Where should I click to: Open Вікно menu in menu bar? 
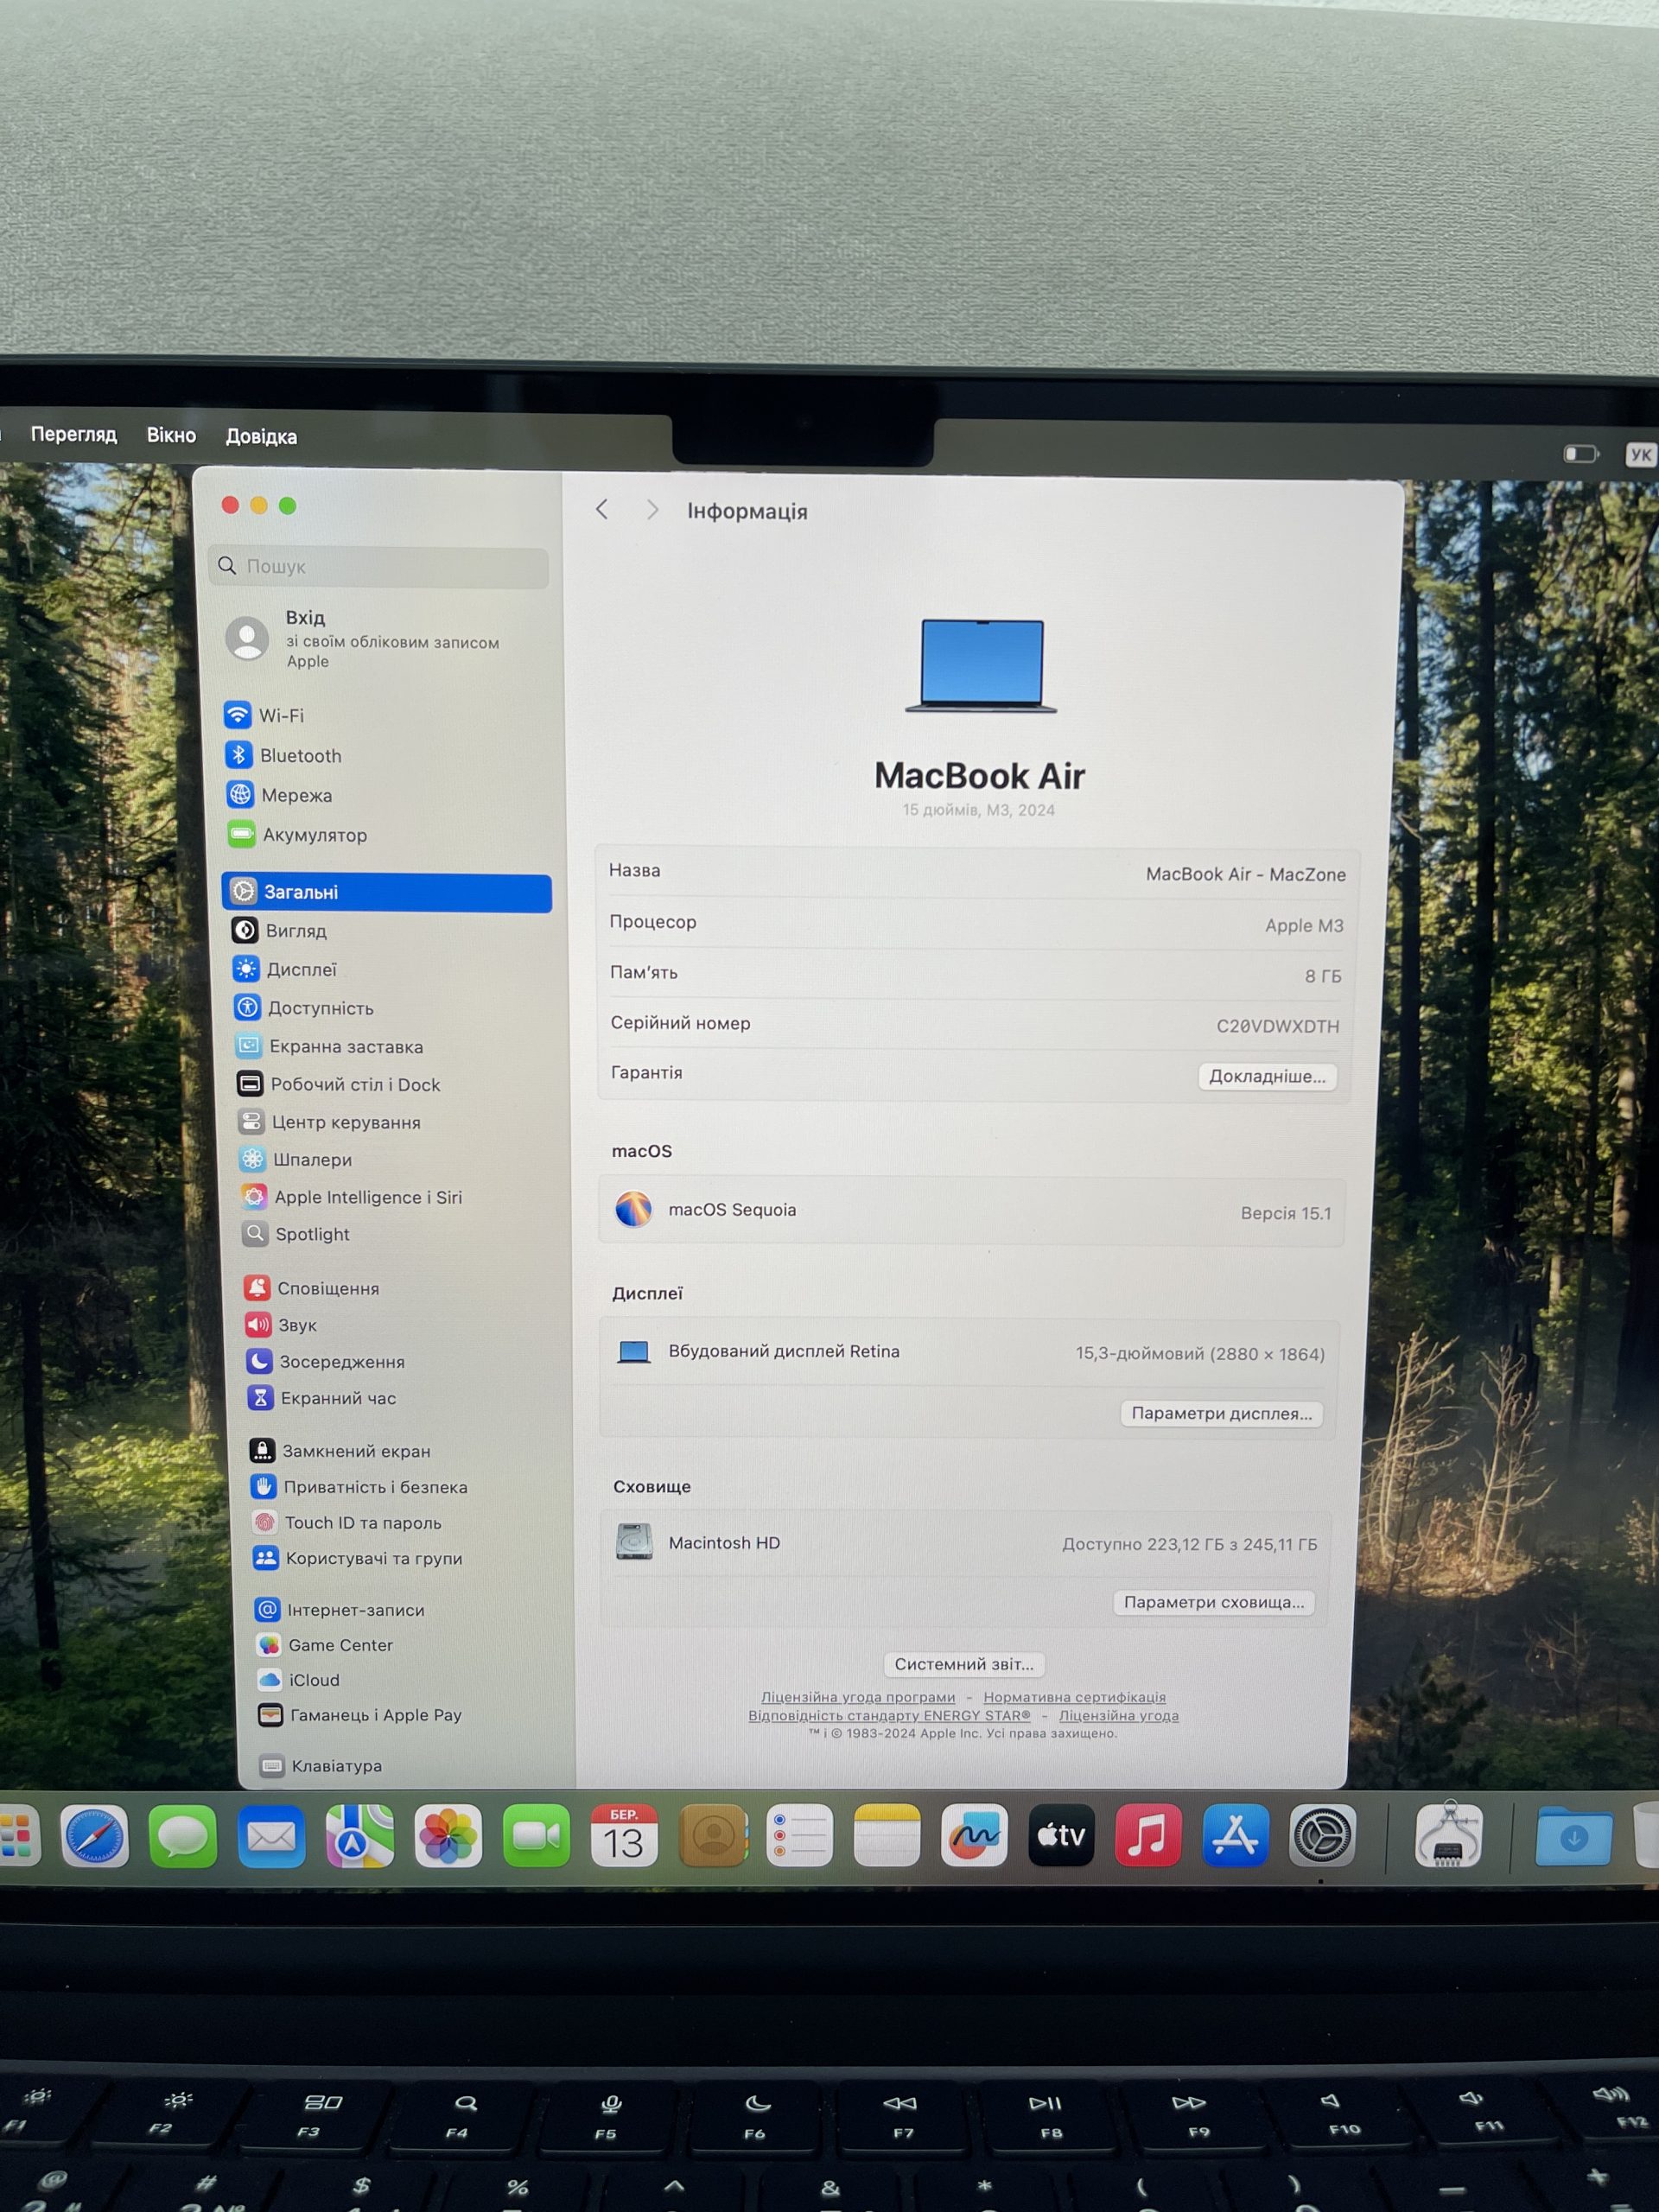click(171, 435)
